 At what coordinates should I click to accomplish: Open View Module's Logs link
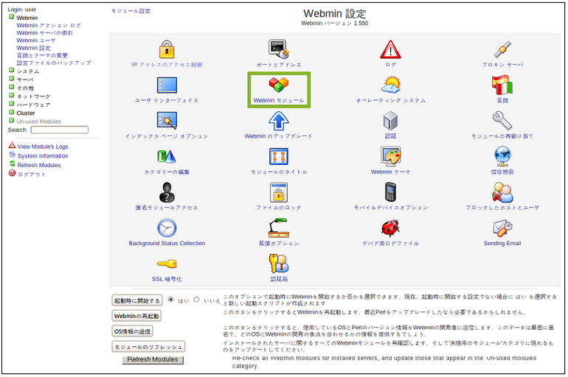[43, 147]
